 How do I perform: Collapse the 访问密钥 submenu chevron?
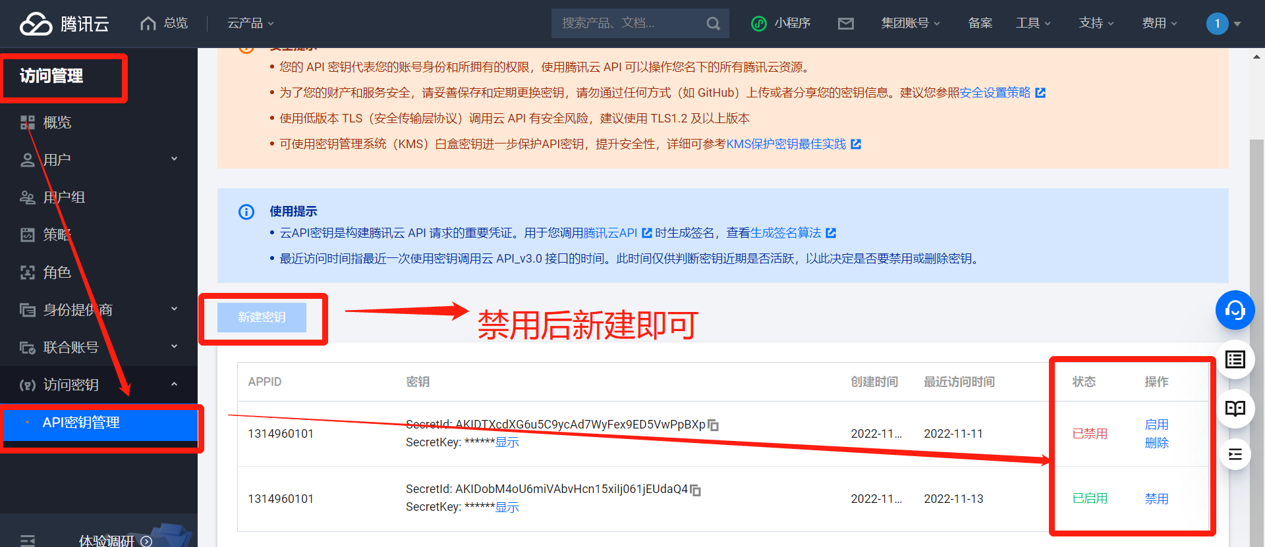tap(174, 384)
